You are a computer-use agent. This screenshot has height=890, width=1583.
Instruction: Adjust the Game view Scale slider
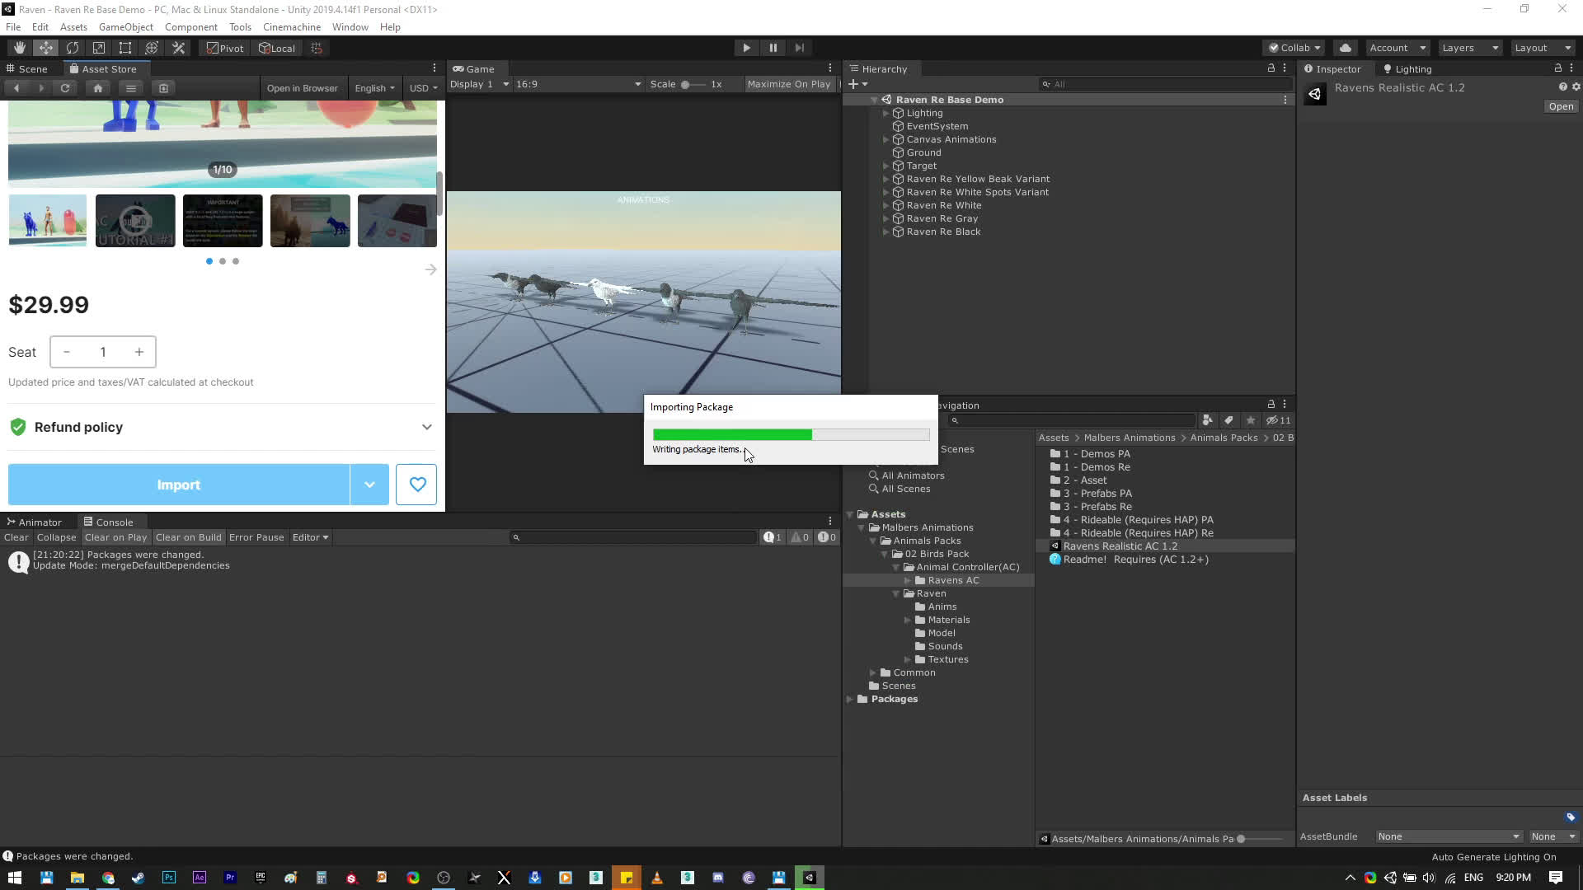(686, 84)
